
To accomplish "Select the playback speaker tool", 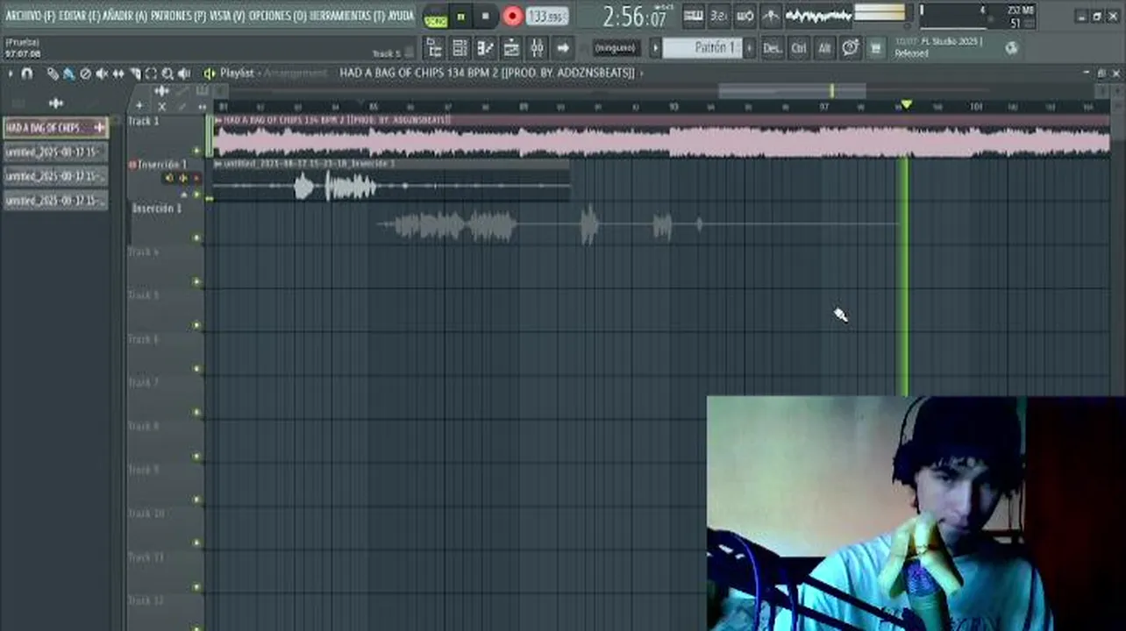I will [184, 74].
